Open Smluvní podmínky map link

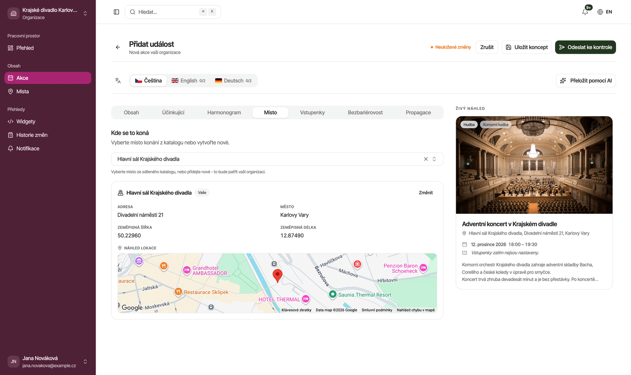[x=377, y=310]
